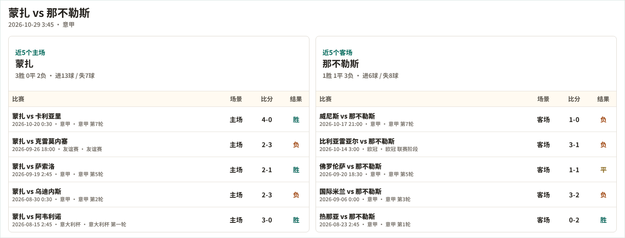
Task: Open the match 蒙扎 vs 萨索洛
Action: [33, 166]
